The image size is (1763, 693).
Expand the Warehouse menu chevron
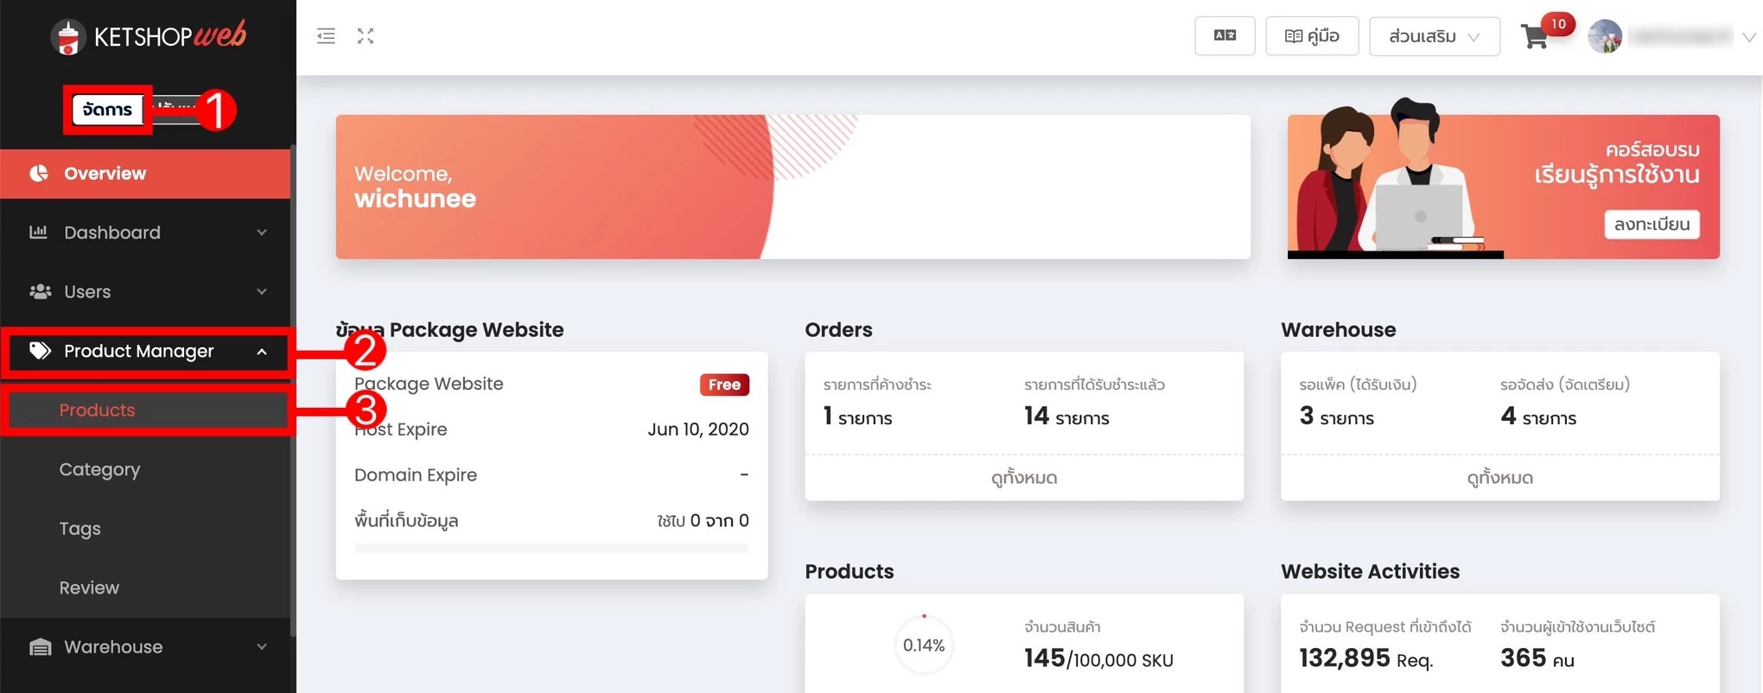pyautogui.click(x=262, y=646)
